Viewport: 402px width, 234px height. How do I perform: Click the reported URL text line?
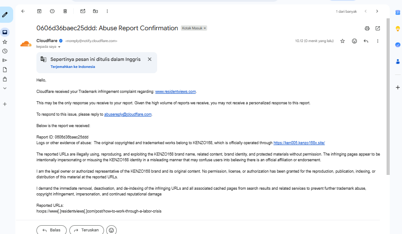99,211
